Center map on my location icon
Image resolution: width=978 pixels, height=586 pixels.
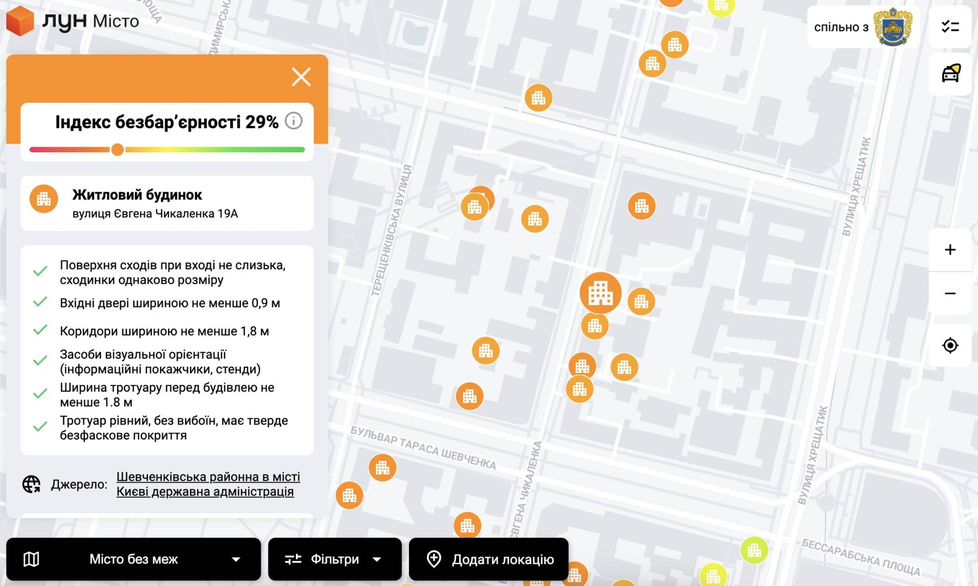(950, 345)
